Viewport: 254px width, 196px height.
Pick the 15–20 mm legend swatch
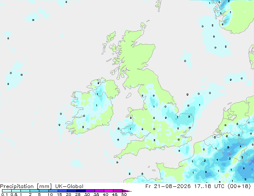(x=62, y=191)
